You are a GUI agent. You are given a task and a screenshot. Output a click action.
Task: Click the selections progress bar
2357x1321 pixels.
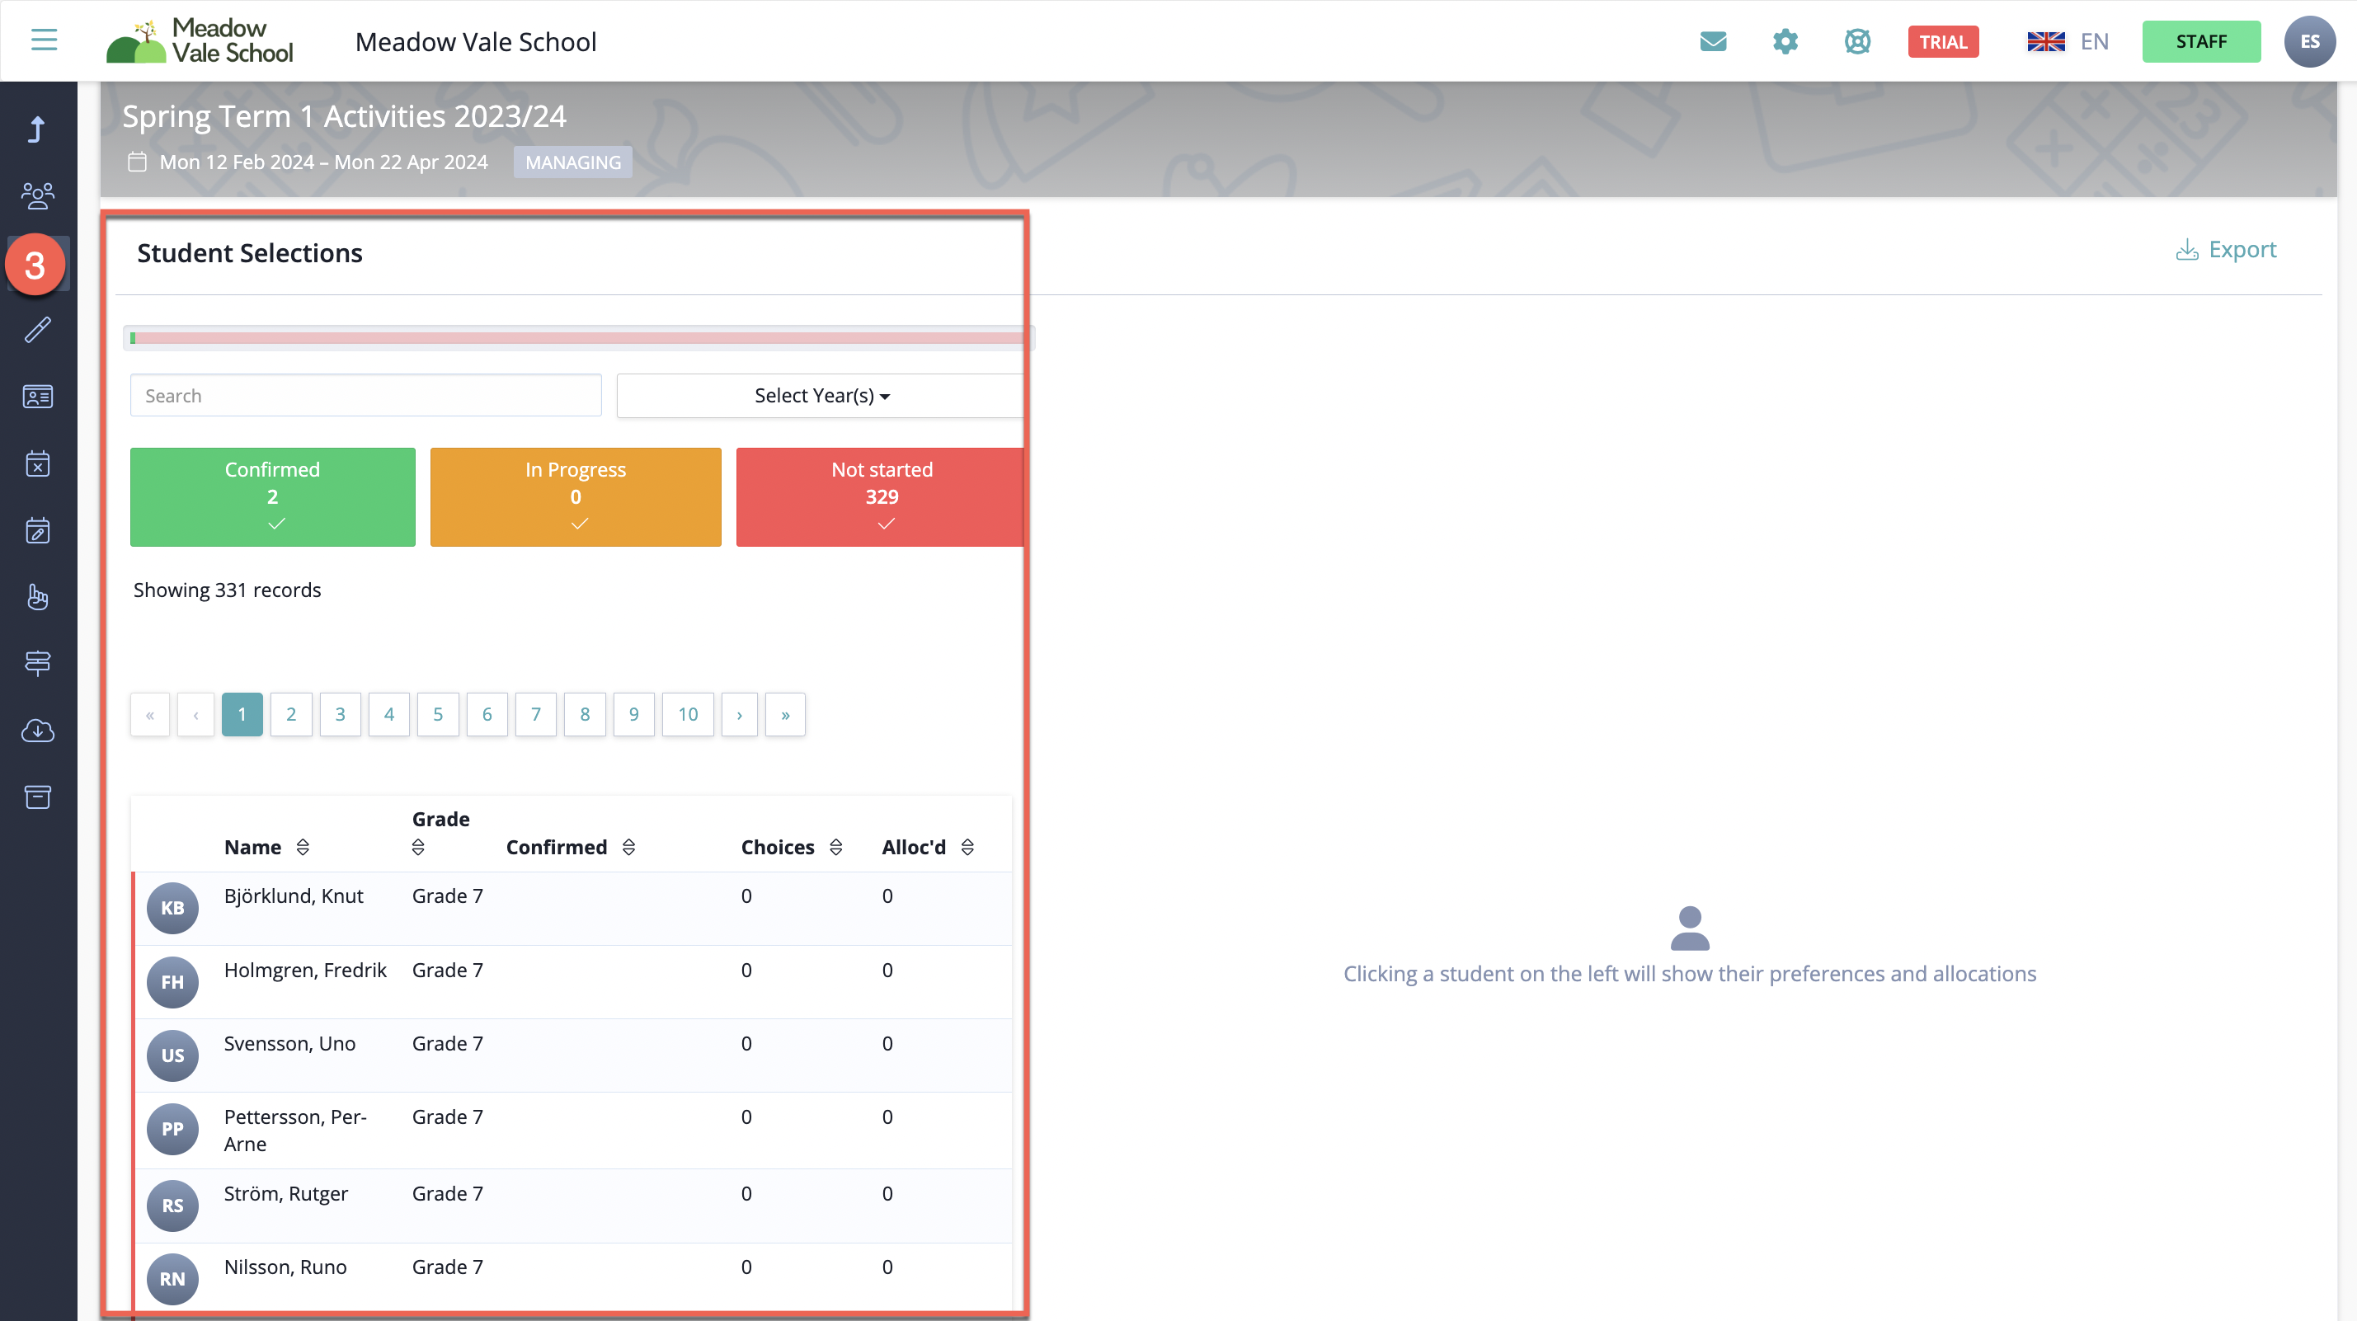tap(576, 338)
